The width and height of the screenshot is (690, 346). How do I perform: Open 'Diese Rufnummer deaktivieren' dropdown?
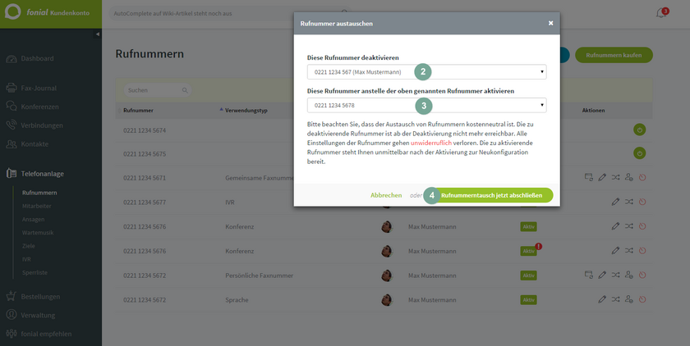[427, 72]
